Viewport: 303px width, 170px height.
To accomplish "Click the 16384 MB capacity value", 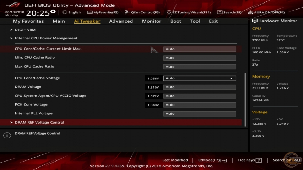I will [x=260, y=100].
